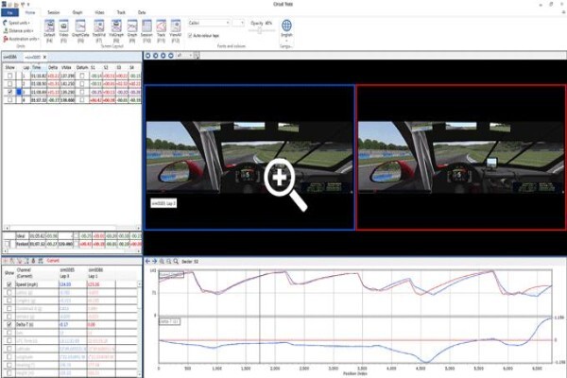This screenshot has width=567, height=378.
Task: Select the Default (F4) screen layout
Action: point(49,31)
